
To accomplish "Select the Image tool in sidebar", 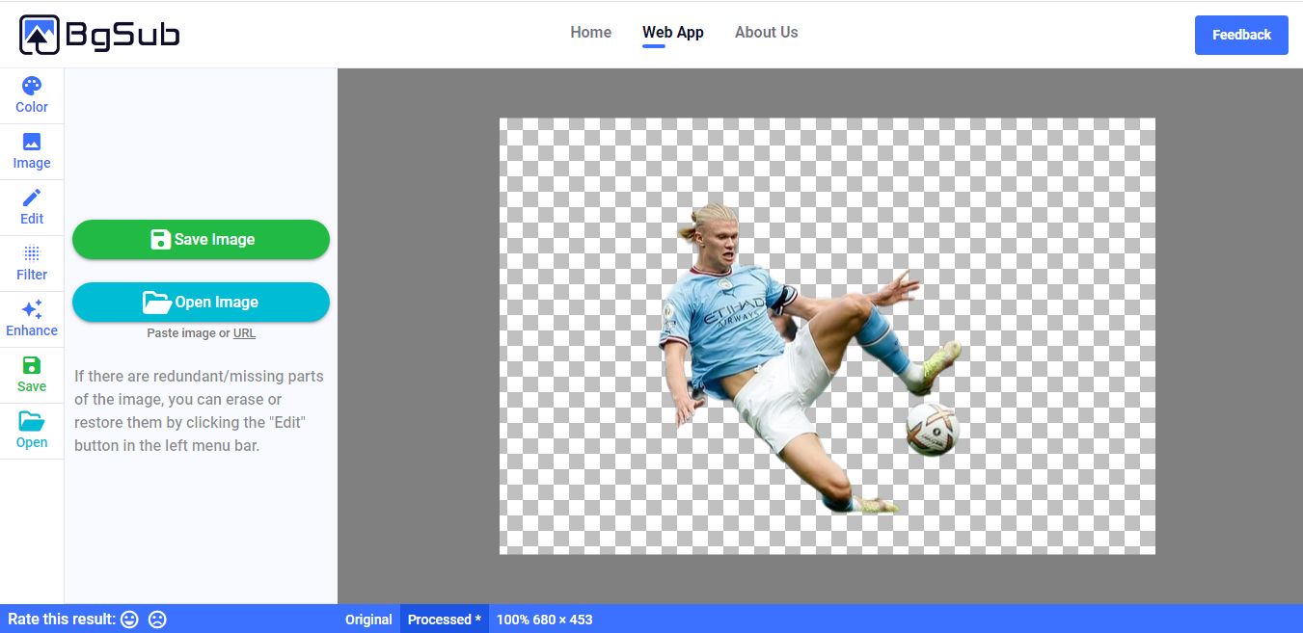I will click(x=32, y=151).
